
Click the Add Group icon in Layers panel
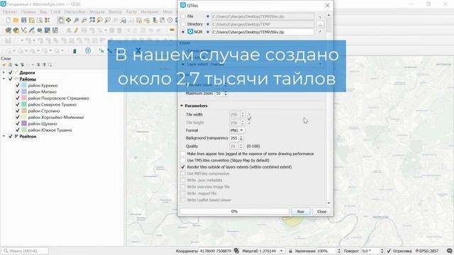10,64
